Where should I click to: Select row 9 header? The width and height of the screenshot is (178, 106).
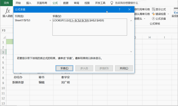click(x=3, y=83)
